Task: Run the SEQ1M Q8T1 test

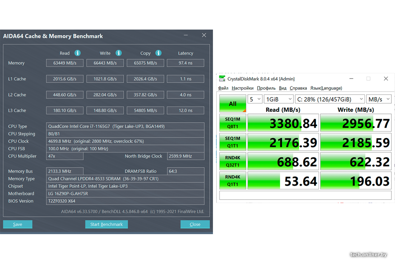Action: tap(233, 123)
